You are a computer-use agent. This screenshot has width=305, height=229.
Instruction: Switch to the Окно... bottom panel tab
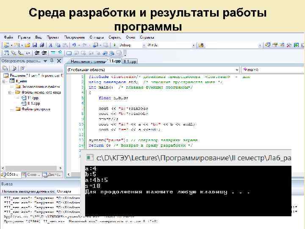[31, 175]
